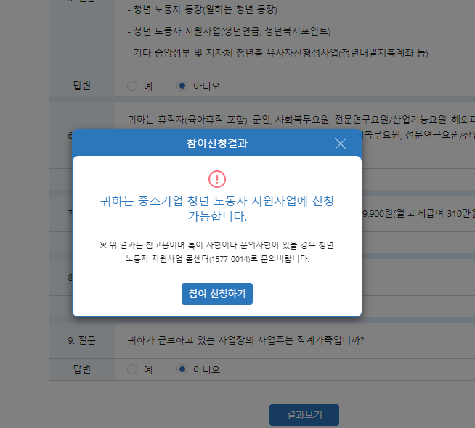Select 예 for the youth savings question
The image size is (475, 428).
point(132,86)
